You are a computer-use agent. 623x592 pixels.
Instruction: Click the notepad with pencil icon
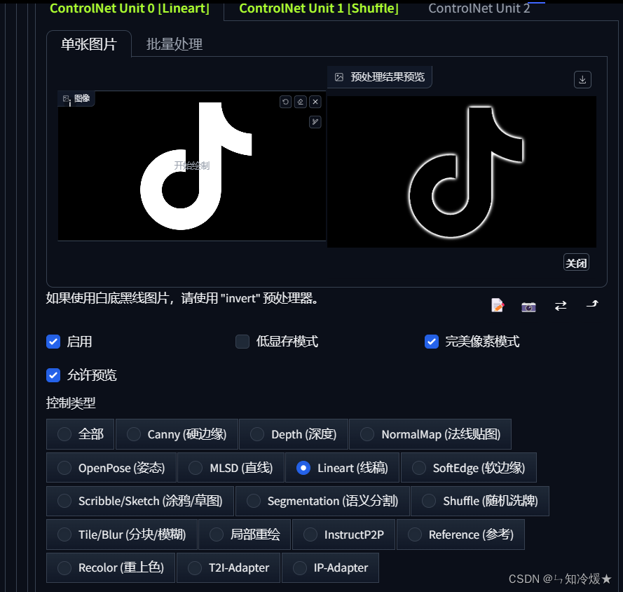tap(498, 305)
